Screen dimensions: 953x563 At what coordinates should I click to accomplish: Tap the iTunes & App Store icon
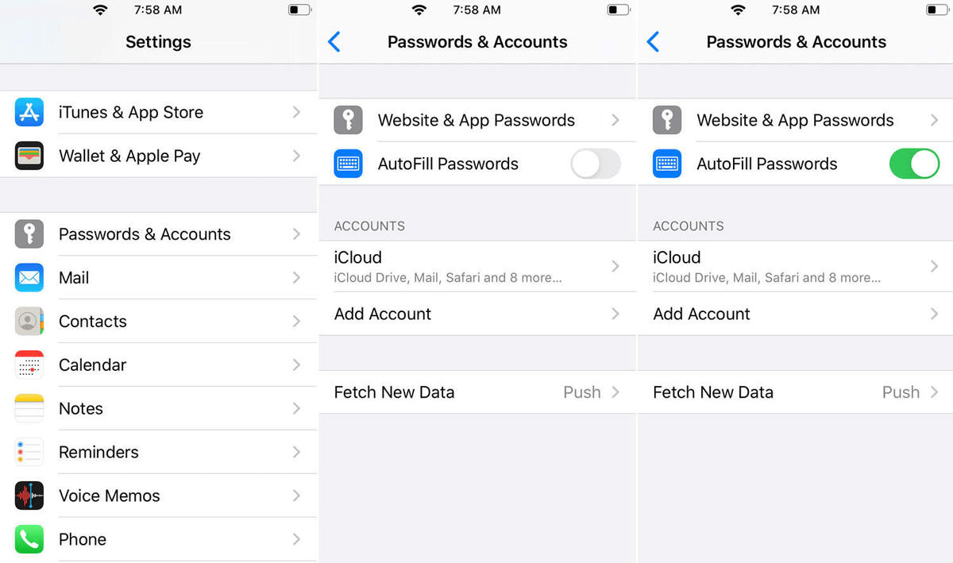click(29, 112)
